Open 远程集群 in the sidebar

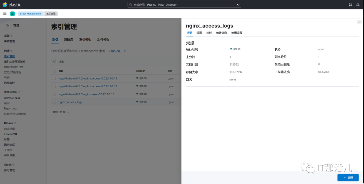(9, 83)
